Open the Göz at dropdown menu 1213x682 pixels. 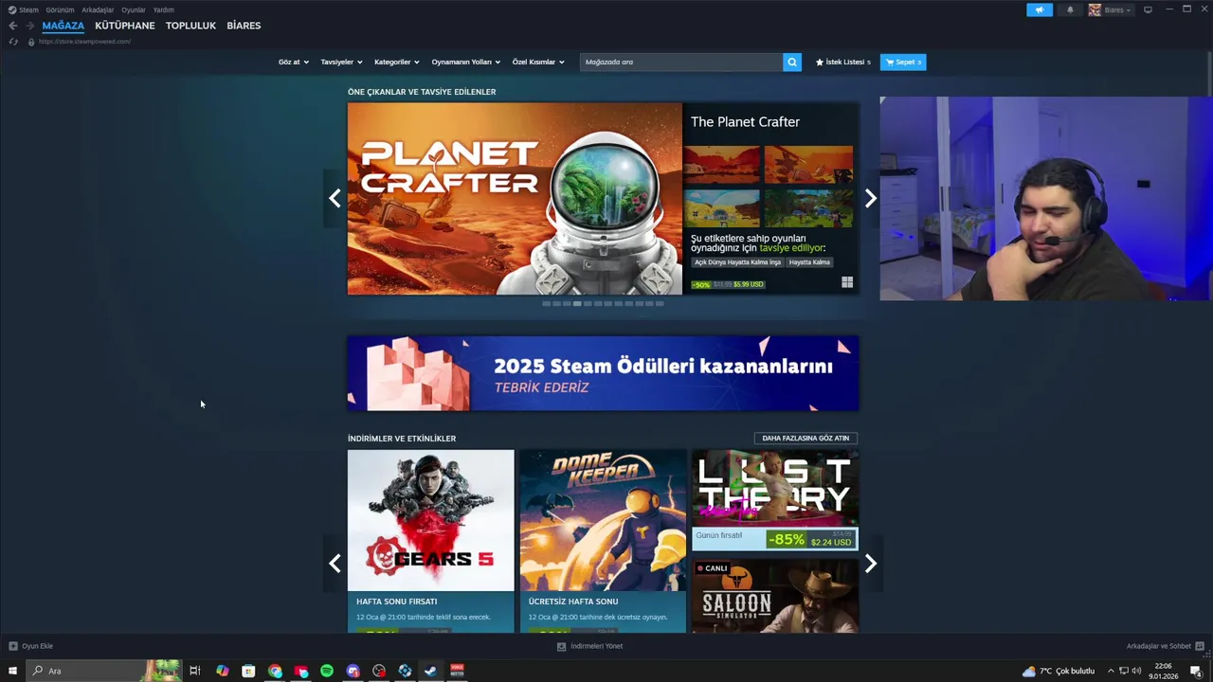294,62
